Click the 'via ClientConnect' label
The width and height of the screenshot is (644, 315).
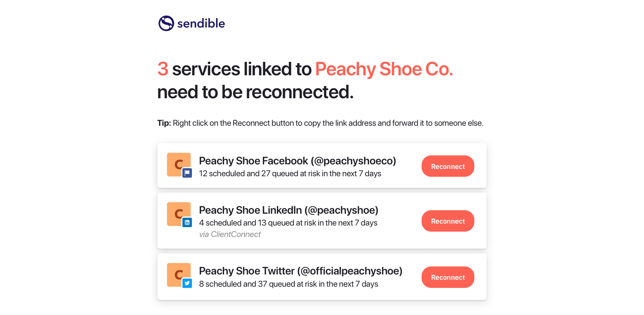tap(230, 234)
